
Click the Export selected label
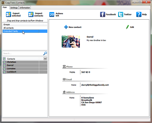(x=16, y=14)
